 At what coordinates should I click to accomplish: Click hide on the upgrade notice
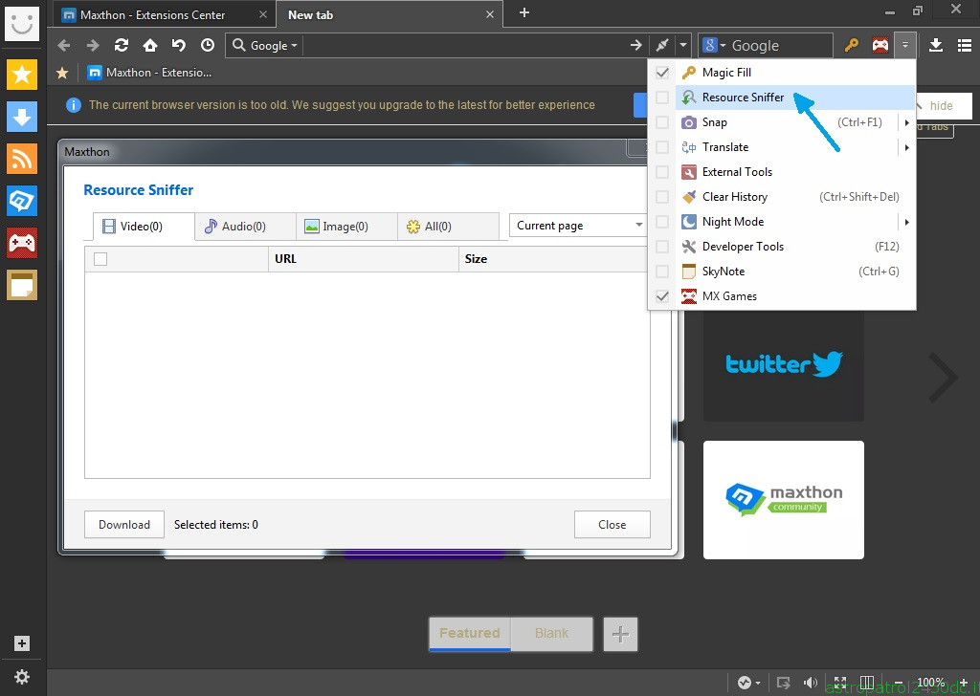coord(943,105)
